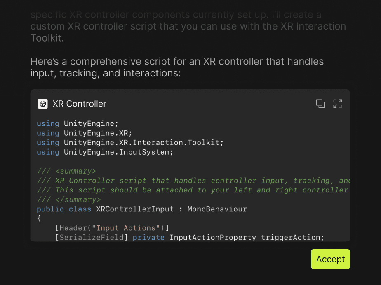Image resolution: width=381 pixels, height=285 pixels.
Task: Expand the code block to fullscreen
Action: tap(338, 104)
